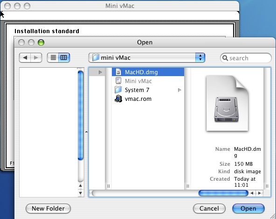Image resolution: width=276 pixels, height=219 pixels.
Task: Click the horizontal scroll right arrow
Action: (260, 193)
